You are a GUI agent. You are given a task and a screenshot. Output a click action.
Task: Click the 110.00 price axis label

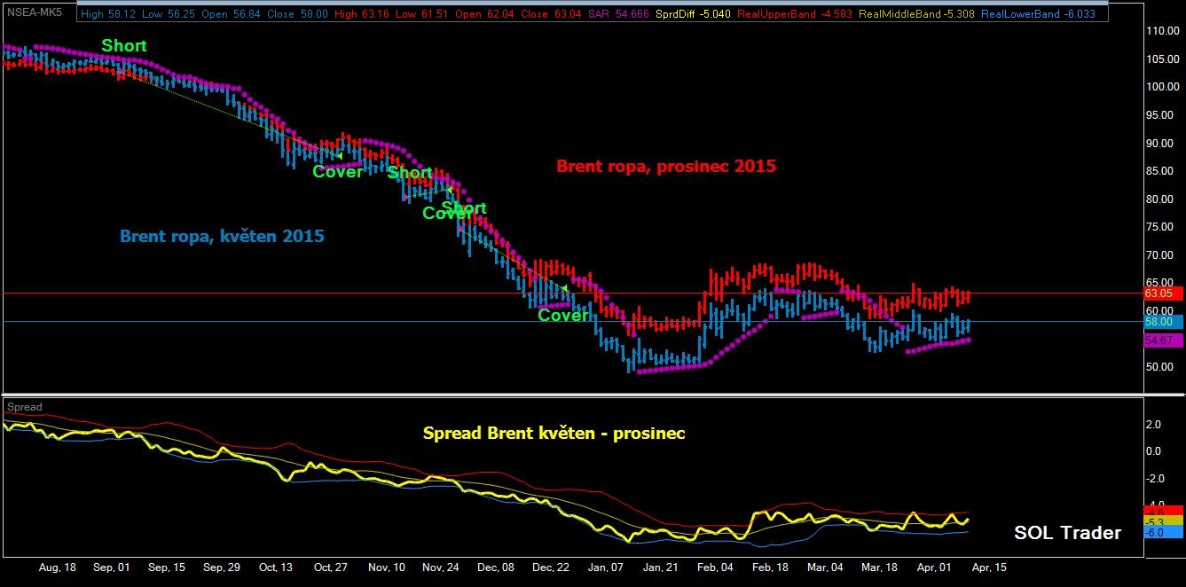coord(1163,31)
